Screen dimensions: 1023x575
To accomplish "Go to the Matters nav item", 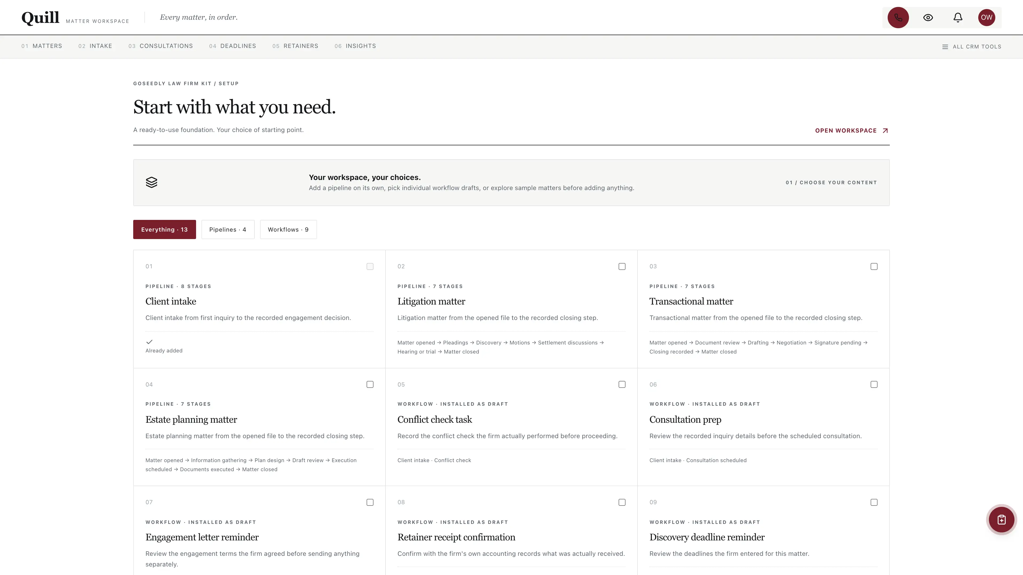I will click(42, 46).
